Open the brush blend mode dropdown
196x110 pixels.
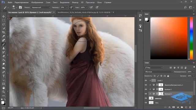[x=41, y=7]
